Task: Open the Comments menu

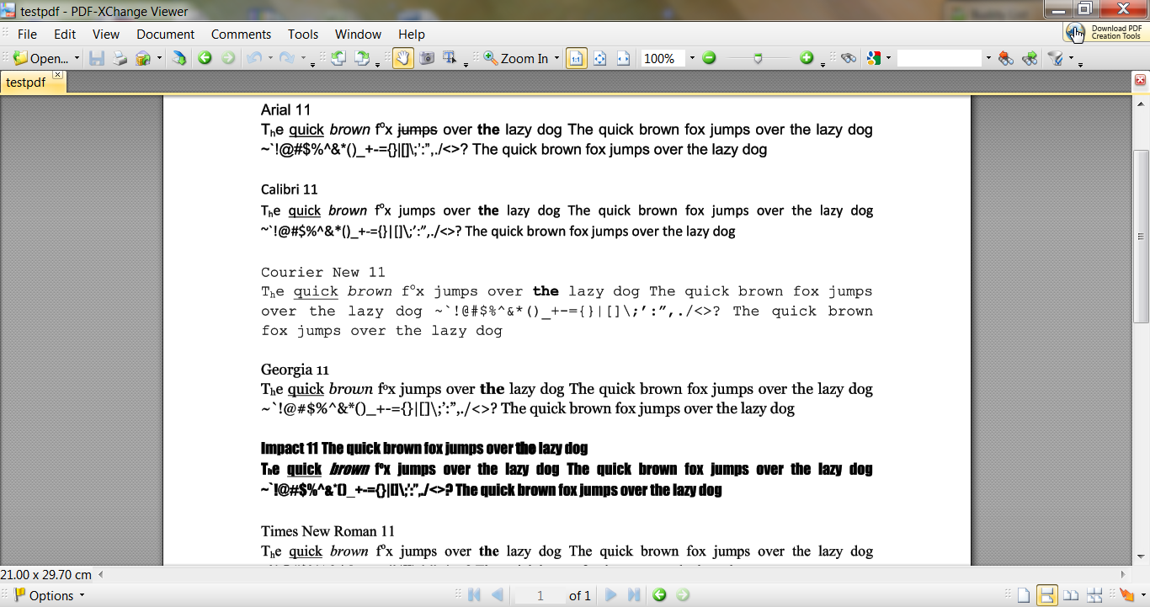Action: coord(241,35)
